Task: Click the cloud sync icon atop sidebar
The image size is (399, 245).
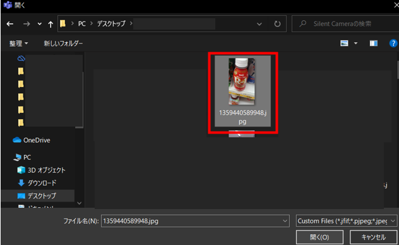Action: 21,59
